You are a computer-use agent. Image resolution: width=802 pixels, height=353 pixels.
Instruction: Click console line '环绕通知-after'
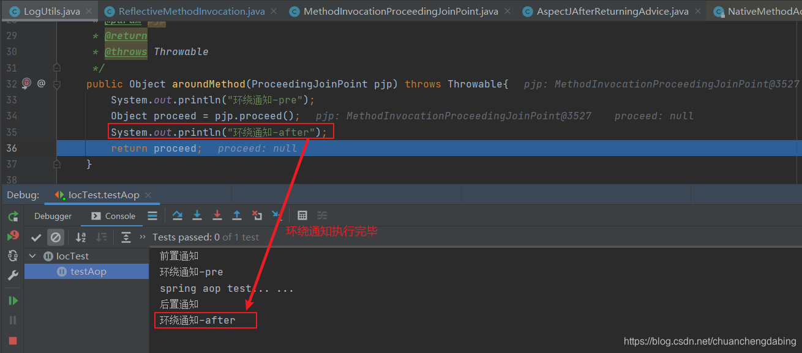pos(198,320)
